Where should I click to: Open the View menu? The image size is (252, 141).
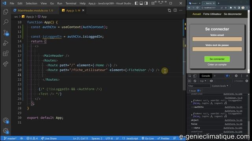[44, 4]
